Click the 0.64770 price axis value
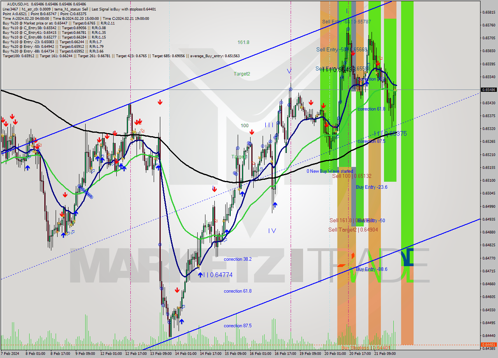The height and width of the screenshot is (358, 498). [x=489, y=258]
